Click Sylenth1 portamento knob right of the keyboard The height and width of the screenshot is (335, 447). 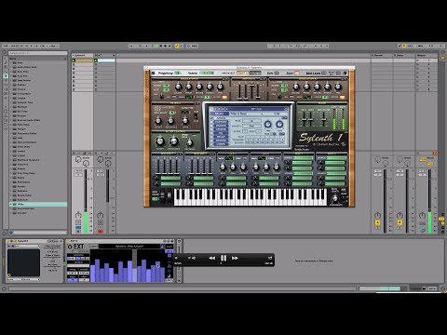point(334,198)
